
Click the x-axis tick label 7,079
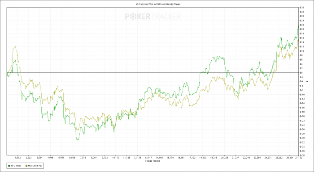point(83,157)
